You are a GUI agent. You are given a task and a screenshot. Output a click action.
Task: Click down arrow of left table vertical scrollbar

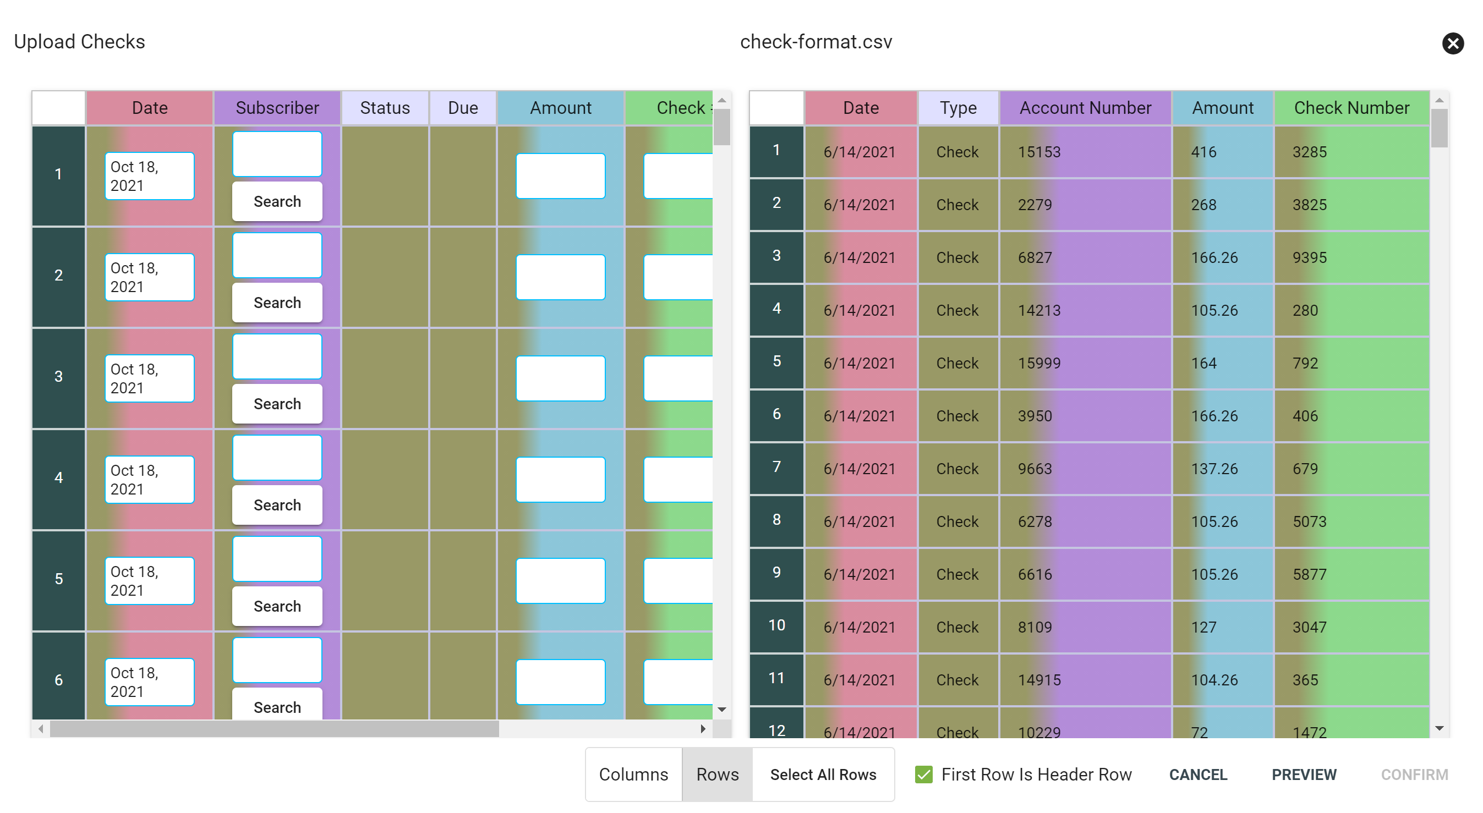[721, 710]
